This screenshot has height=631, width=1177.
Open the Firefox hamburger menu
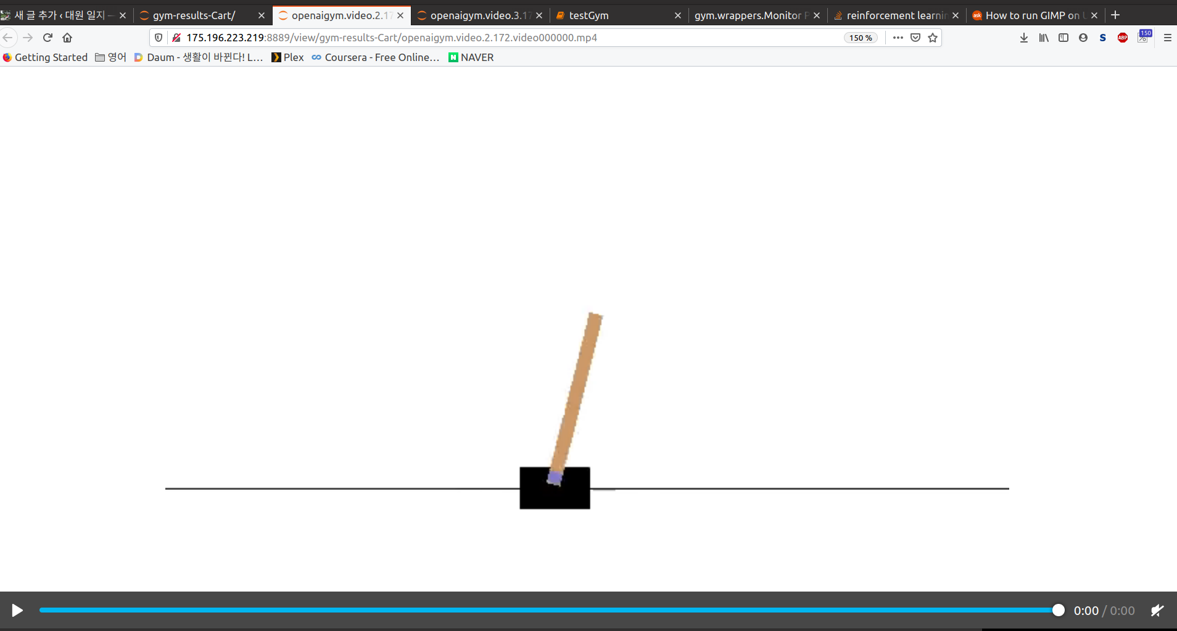pyautogui.click(x=1167, y=38)
